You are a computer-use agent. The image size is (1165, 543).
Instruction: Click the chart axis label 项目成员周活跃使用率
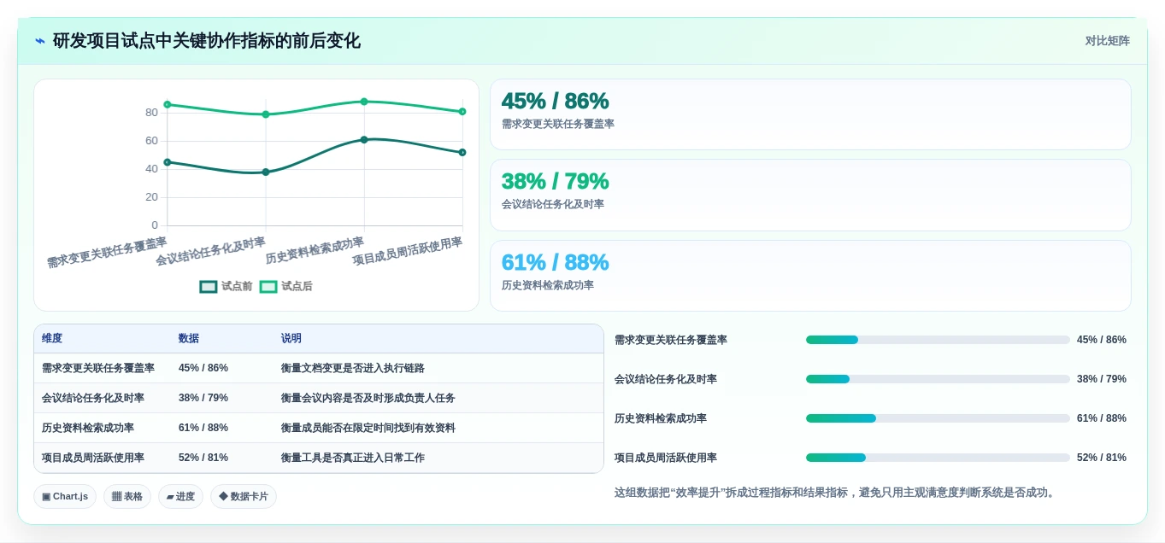point(408,252)
